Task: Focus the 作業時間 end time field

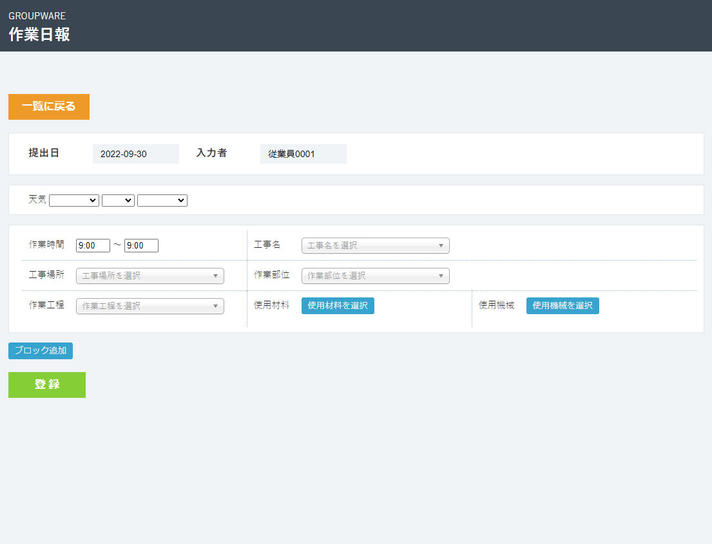Action: point(141,246)
